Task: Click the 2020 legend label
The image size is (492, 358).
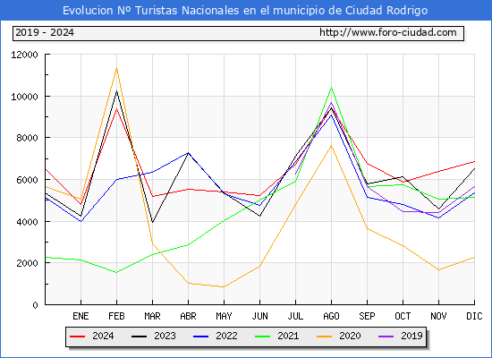Action: [x=350, y=336]
